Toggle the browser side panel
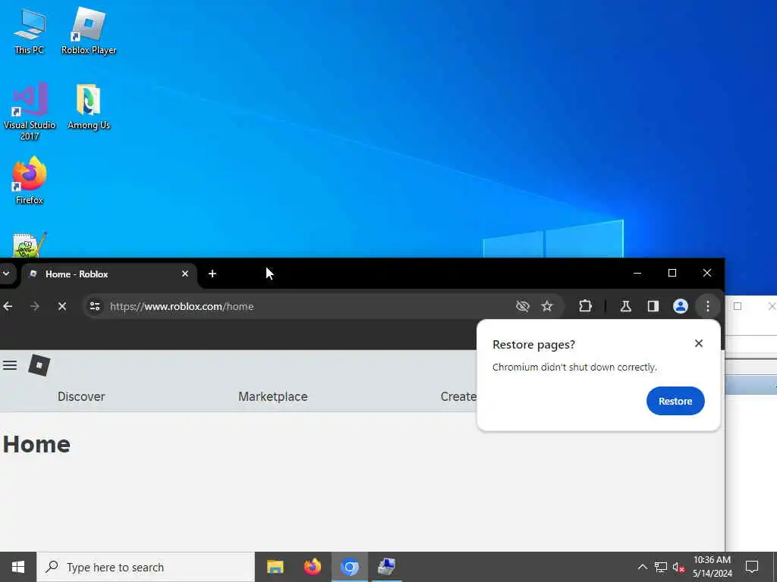Image resolution: width=777 pixels, height=582 pixels. (653, 306)
